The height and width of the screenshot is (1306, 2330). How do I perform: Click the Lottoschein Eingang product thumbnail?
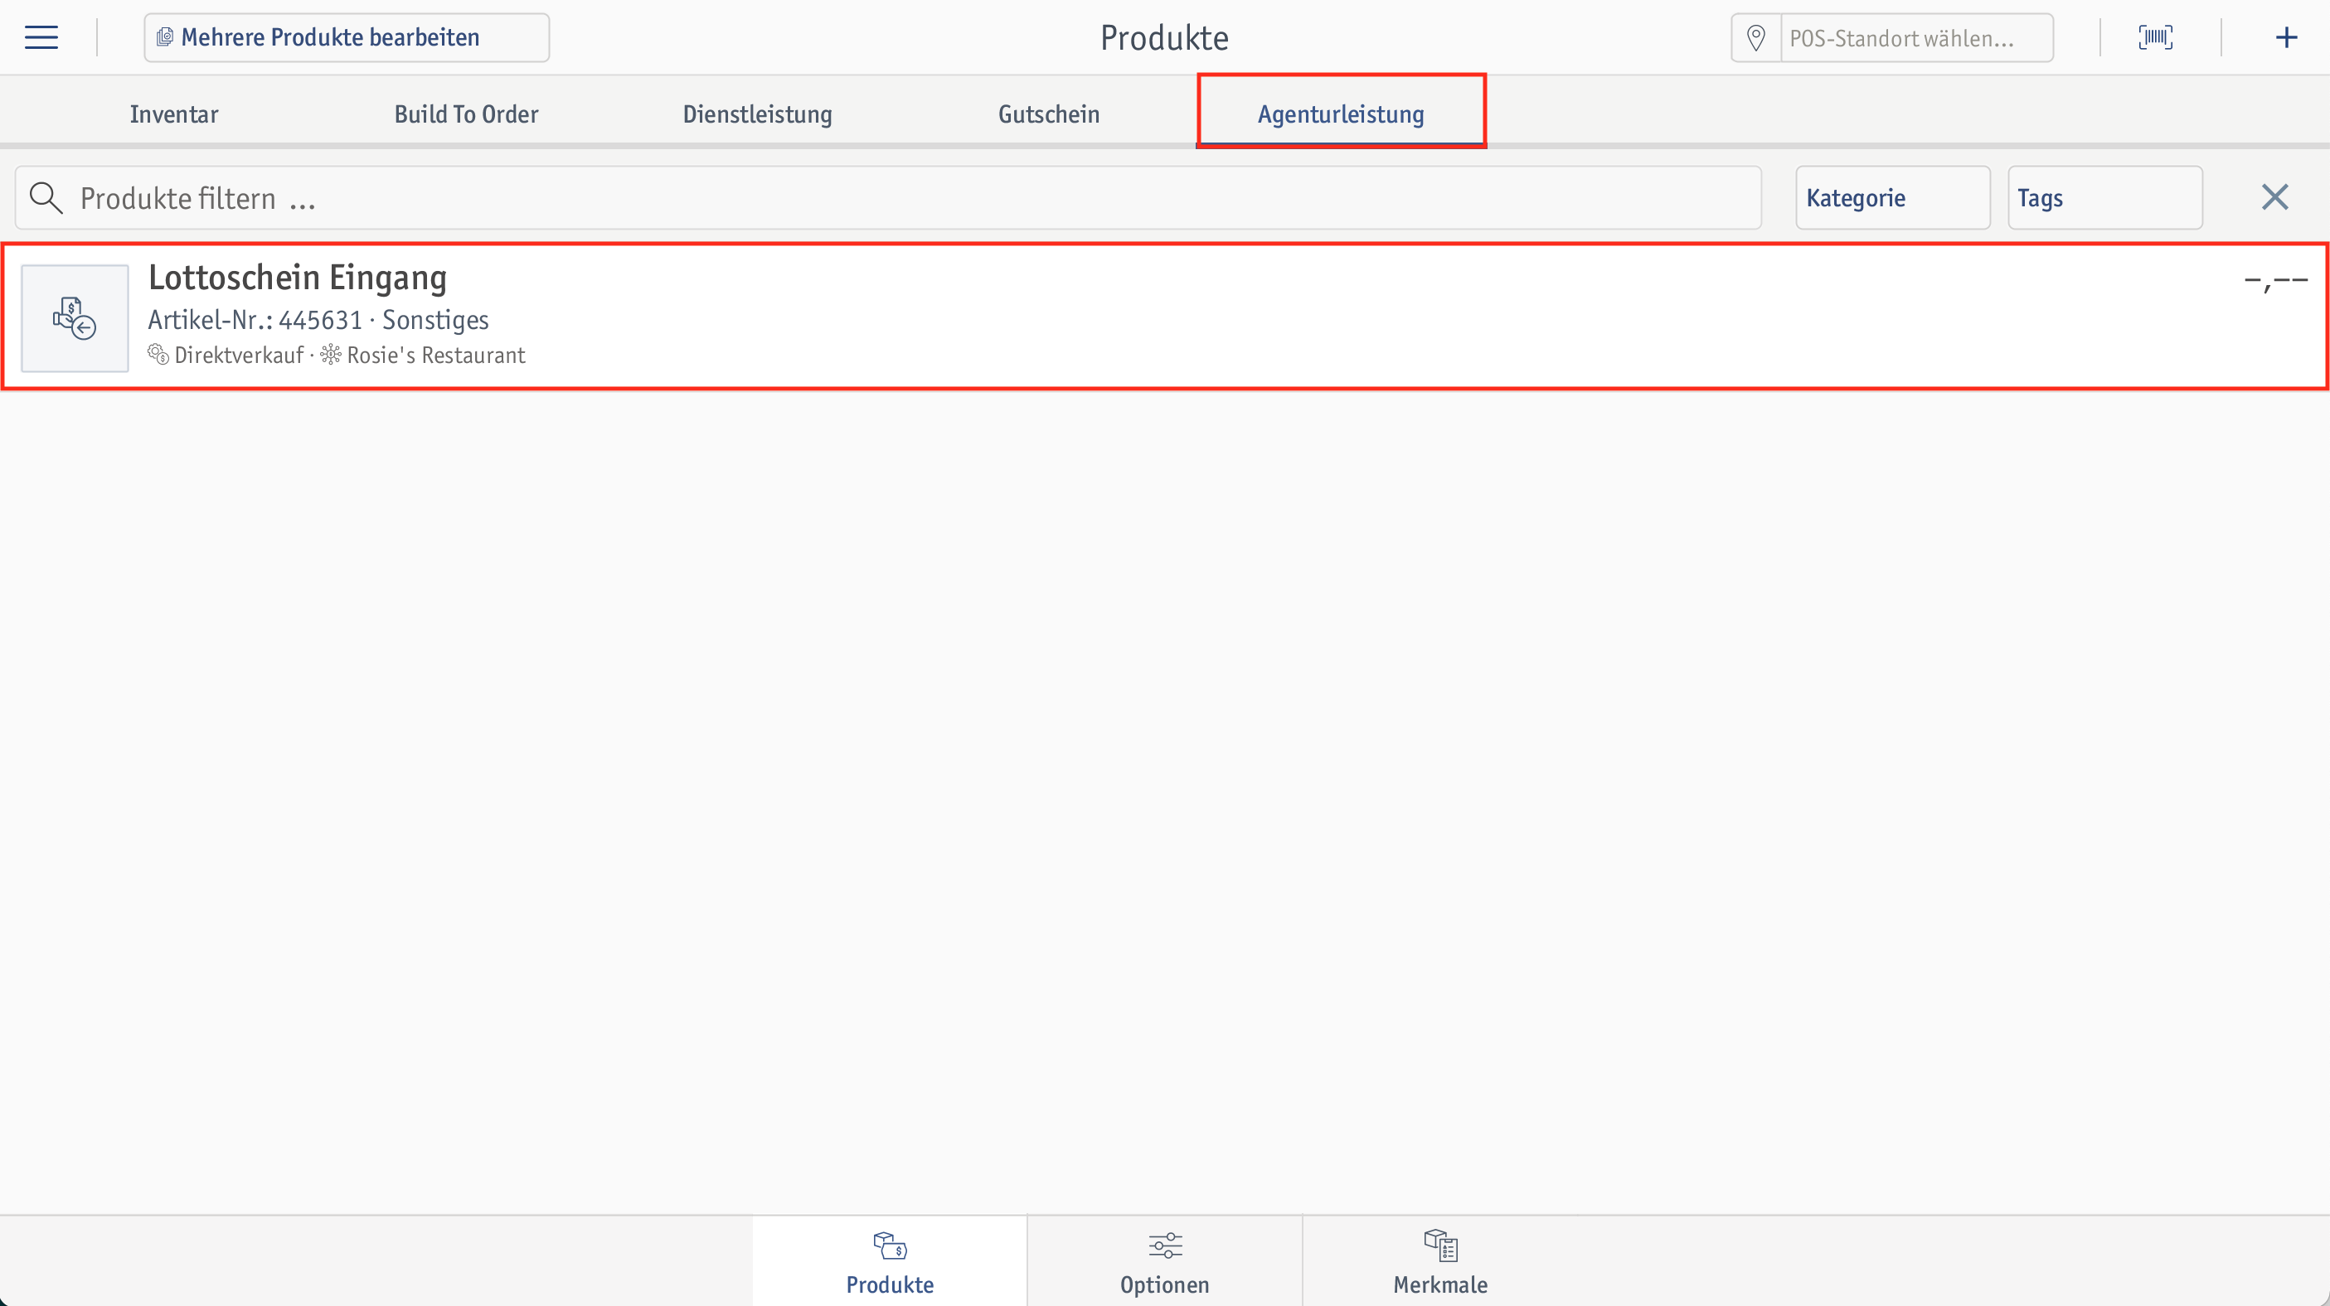pos(75,318)
